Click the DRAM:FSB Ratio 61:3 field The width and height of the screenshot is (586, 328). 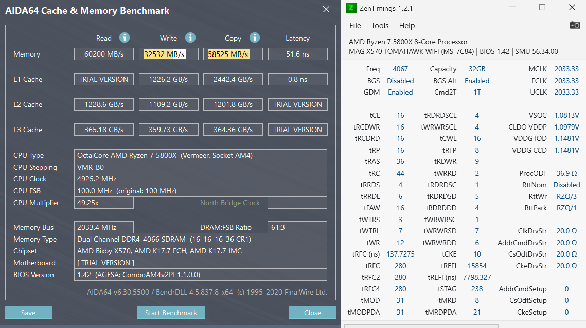(297, 227)
